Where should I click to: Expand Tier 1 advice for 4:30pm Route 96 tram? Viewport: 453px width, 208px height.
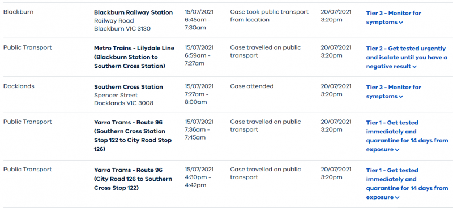point(407,184)
